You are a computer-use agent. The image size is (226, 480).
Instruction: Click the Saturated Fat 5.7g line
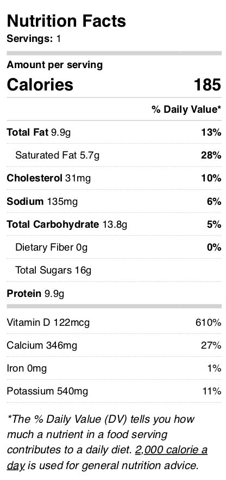click(114, 155)
